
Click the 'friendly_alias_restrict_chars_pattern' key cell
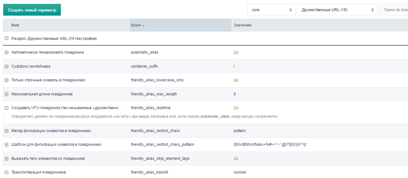tap(163, 145)
